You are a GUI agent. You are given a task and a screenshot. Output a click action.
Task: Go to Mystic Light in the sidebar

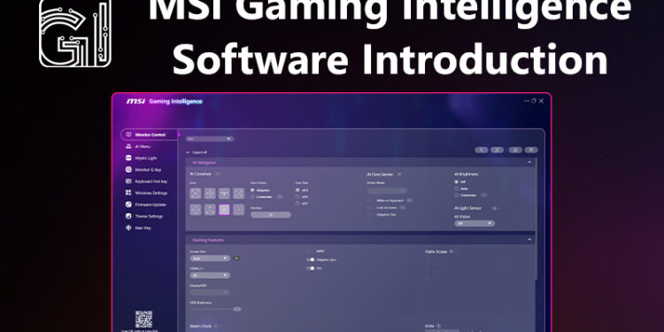coord(142,158)
